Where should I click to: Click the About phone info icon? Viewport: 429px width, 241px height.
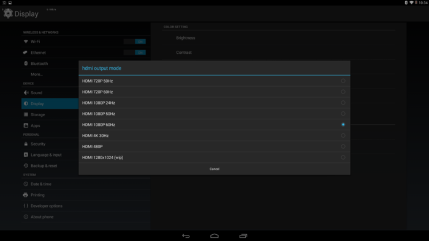click(x=26, y=217)
